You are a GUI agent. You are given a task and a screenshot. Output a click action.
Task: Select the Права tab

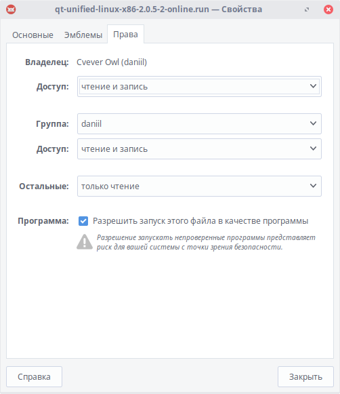125,34
